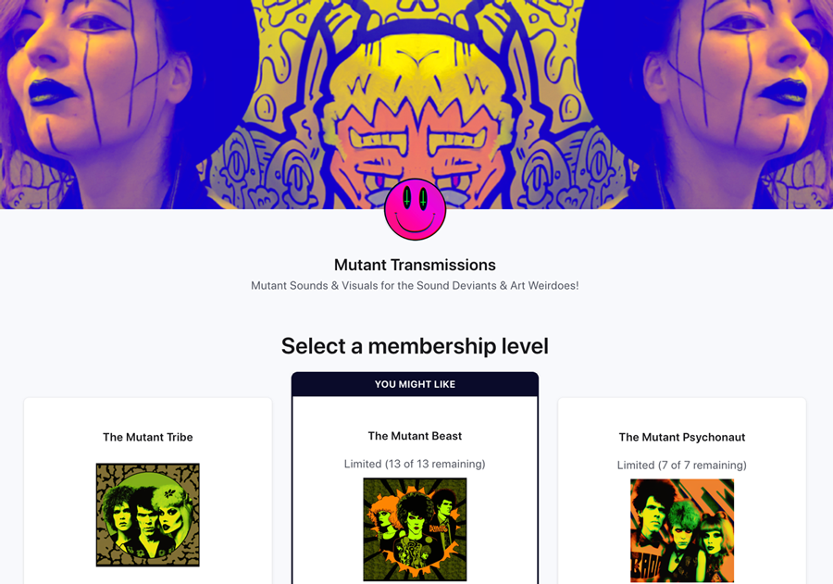833x584 pixels.
Task: Open The Mutant Tribe green band artwork
Action: click(148, 515)
